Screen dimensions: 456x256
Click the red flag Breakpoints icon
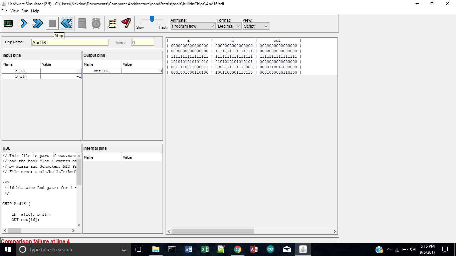126,23
